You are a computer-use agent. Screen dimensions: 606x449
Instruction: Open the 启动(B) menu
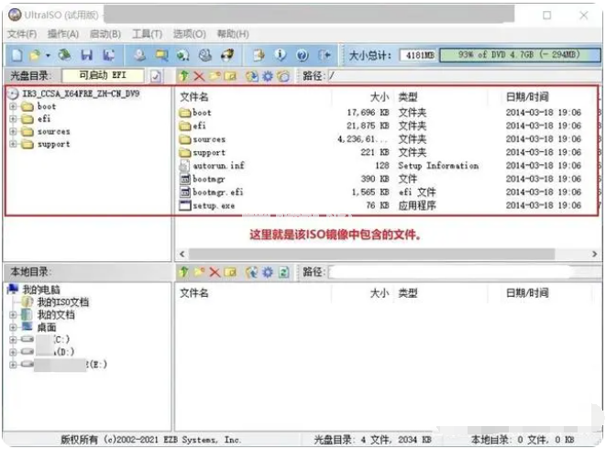tap(105, 34)
